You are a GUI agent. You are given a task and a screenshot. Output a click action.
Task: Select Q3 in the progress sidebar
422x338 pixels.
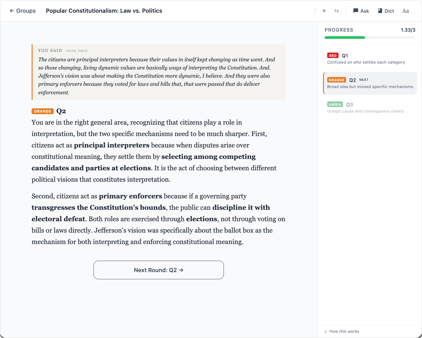pos(365,108)
